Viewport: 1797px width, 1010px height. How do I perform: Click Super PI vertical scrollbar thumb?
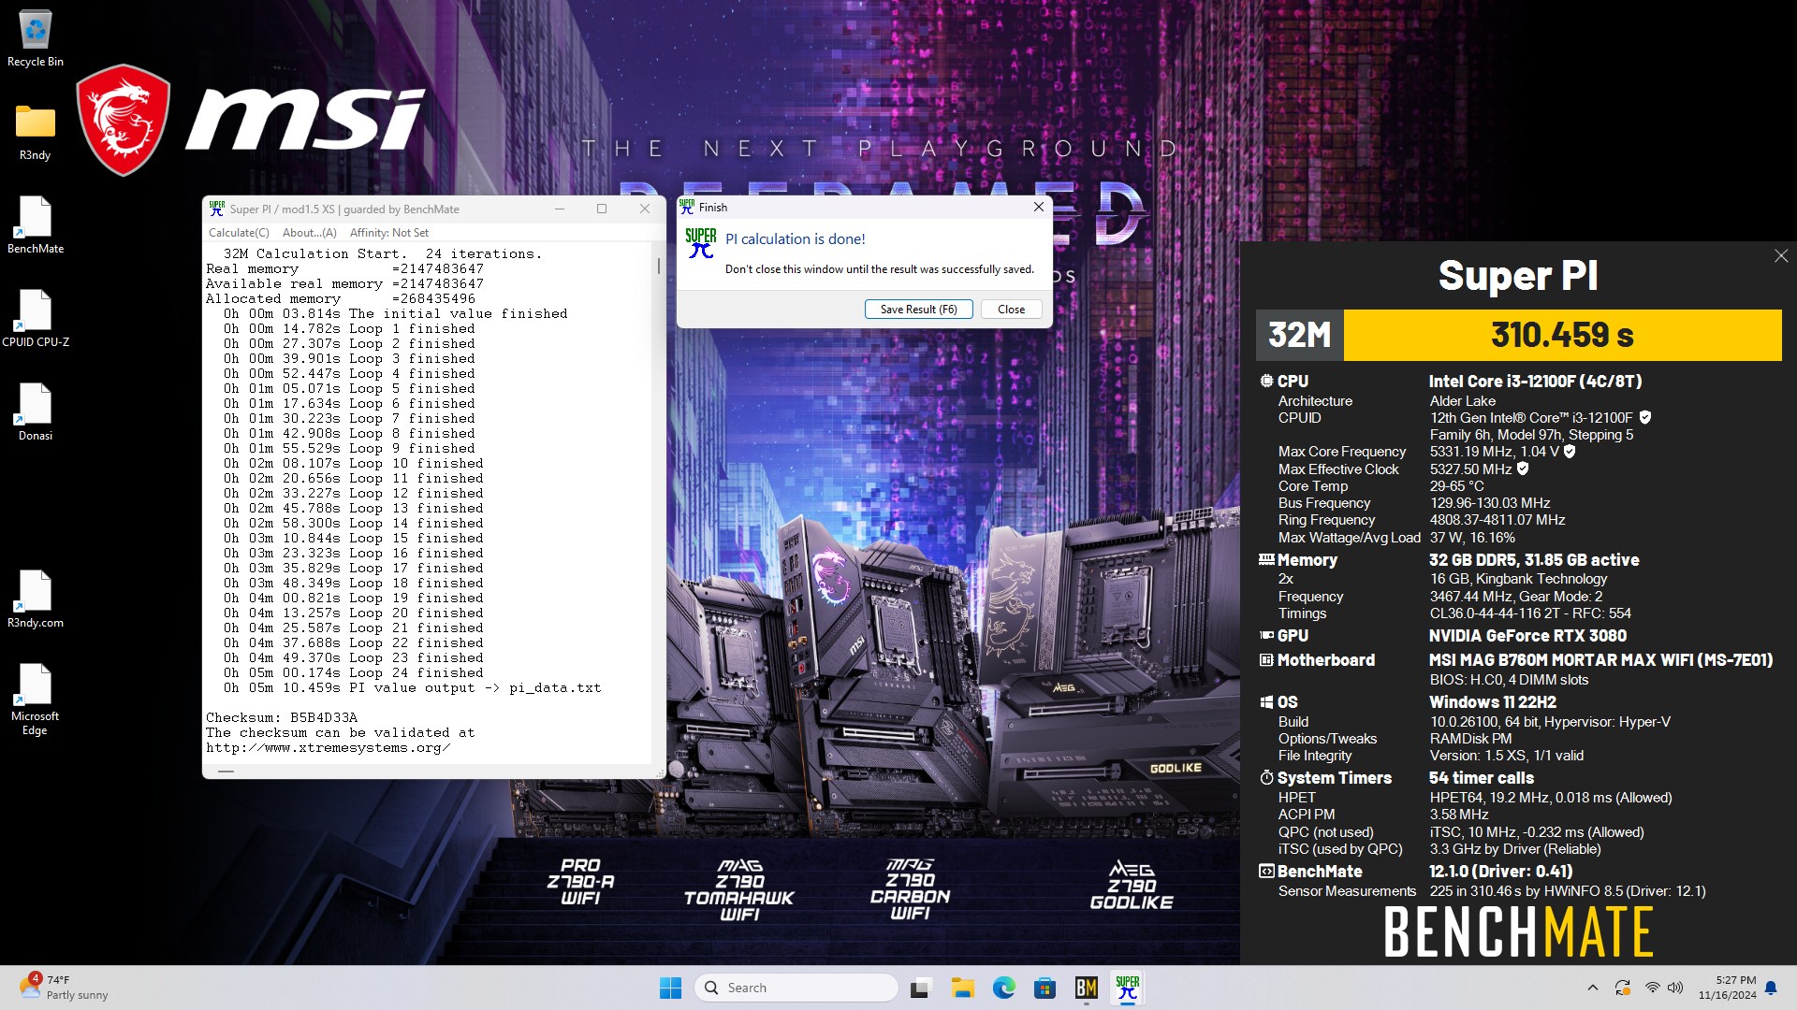coord(659,266)
